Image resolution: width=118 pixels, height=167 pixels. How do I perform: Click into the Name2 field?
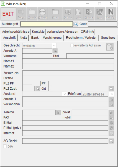(68, 66)
